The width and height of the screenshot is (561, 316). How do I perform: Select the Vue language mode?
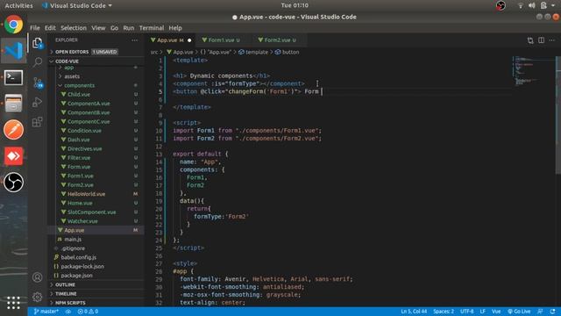[x=496, y=312]
